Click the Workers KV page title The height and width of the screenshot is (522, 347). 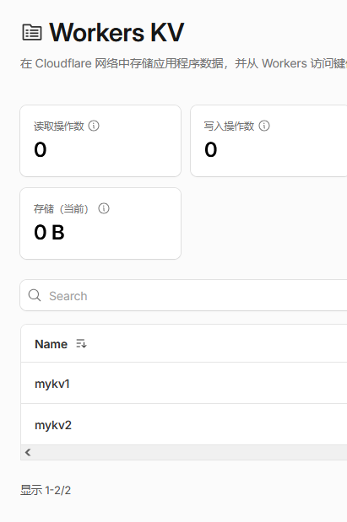pyautogui.click(x=117, y=33)
